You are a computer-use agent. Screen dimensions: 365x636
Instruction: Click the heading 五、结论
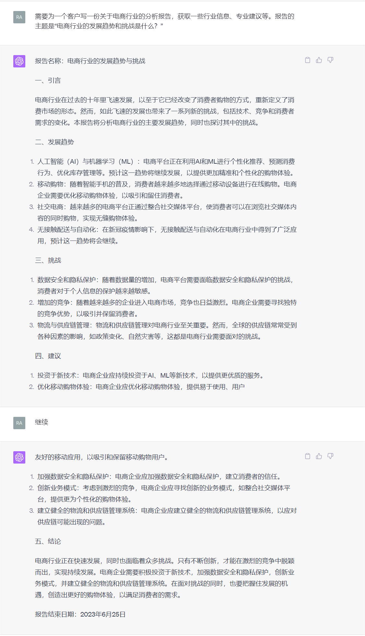tap(48, 541)
